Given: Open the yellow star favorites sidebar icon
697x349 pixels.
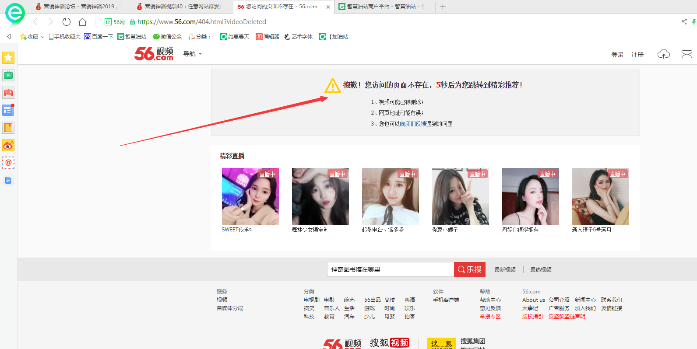Looking at the screenshot, I should [8, 58].
